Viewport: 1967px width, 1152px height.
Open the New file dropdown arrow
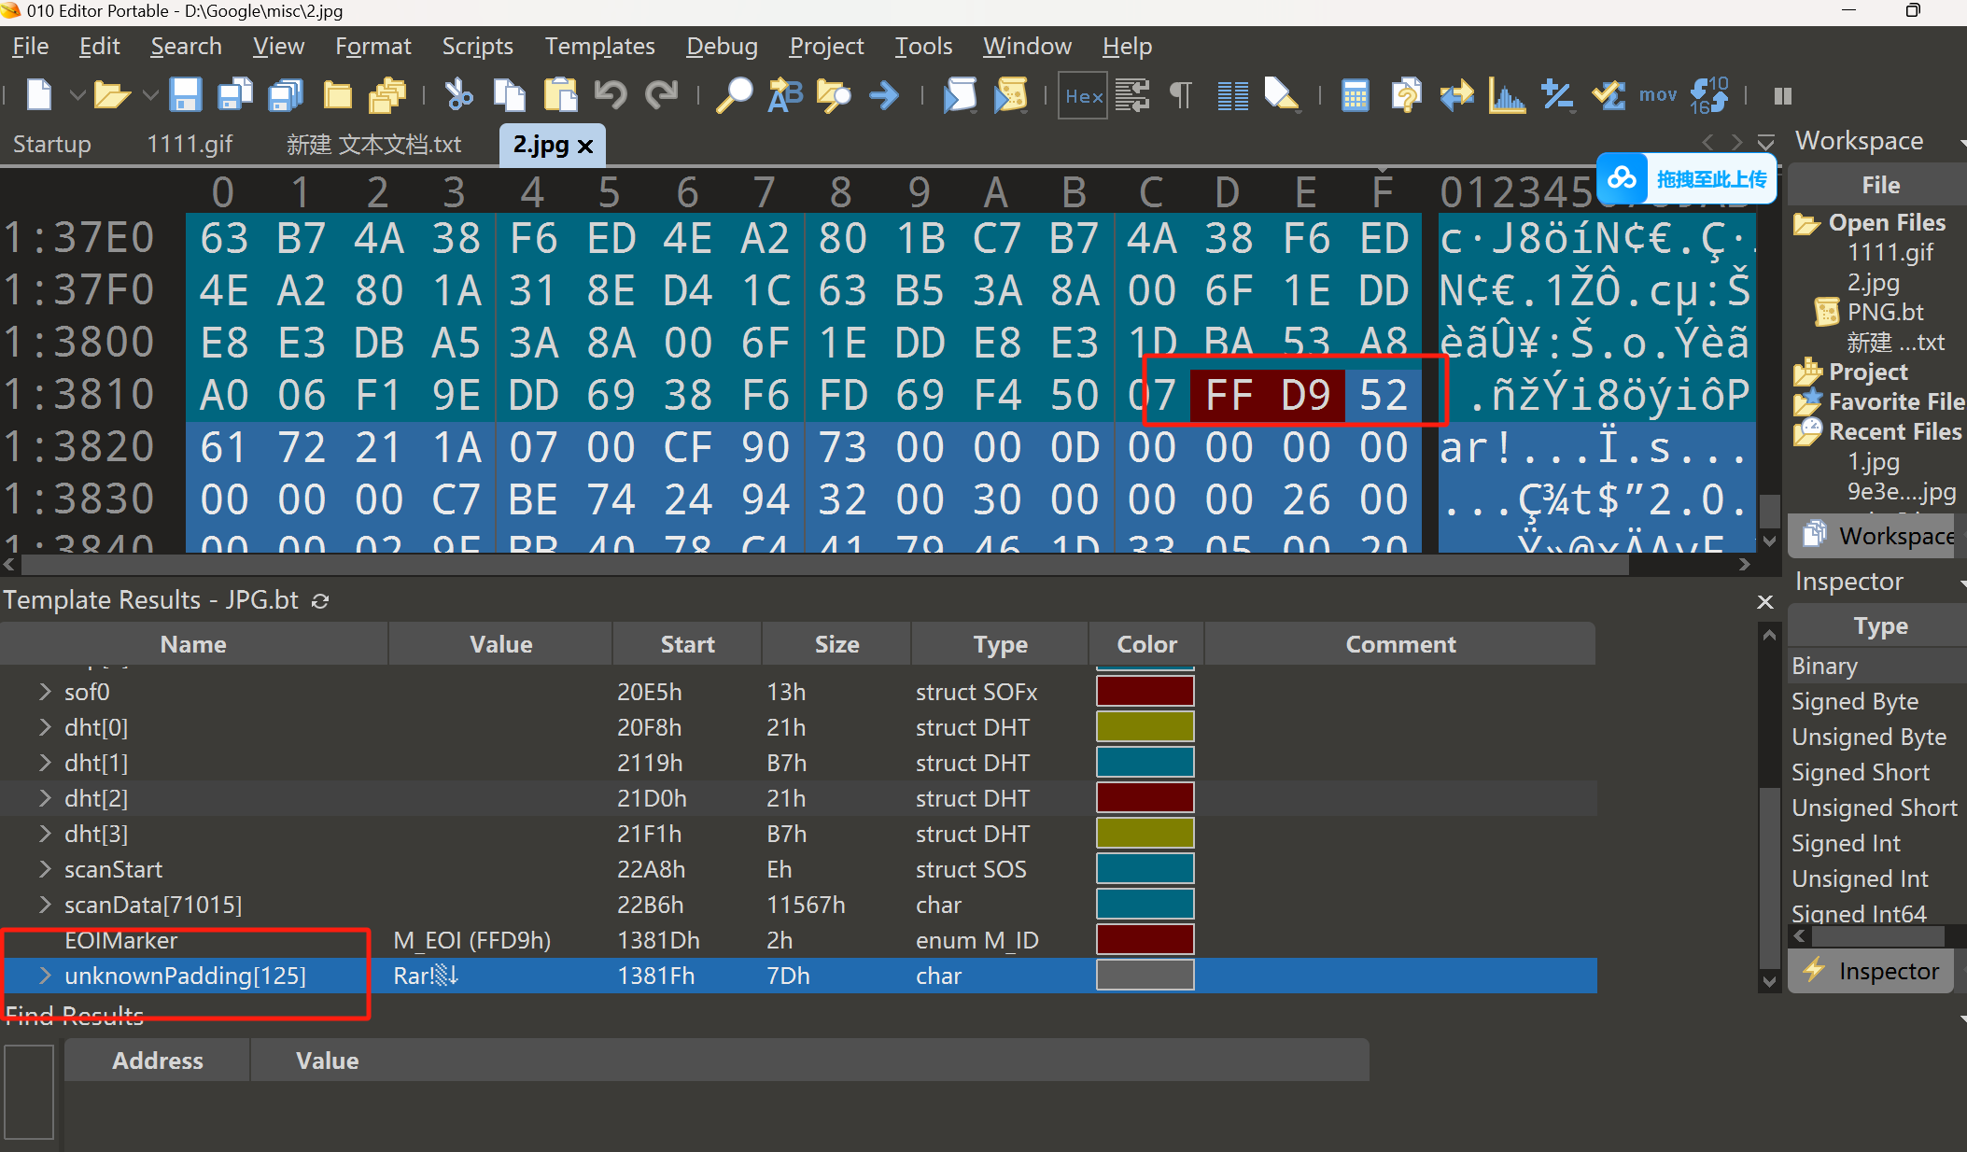(77, 95)
